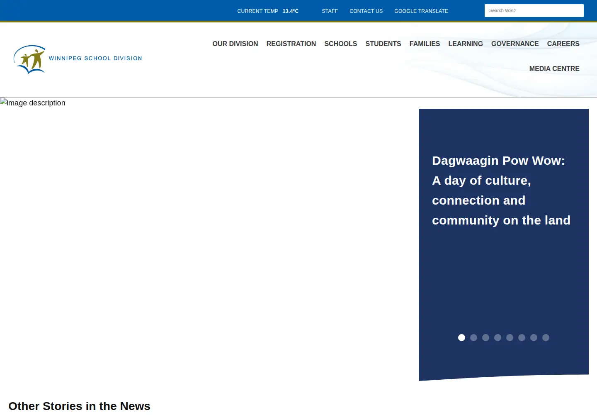Viewport: 597px width, 415px height.
Task: Click the Current Temp 13.4°C text
Action: (x=268, y=11)
